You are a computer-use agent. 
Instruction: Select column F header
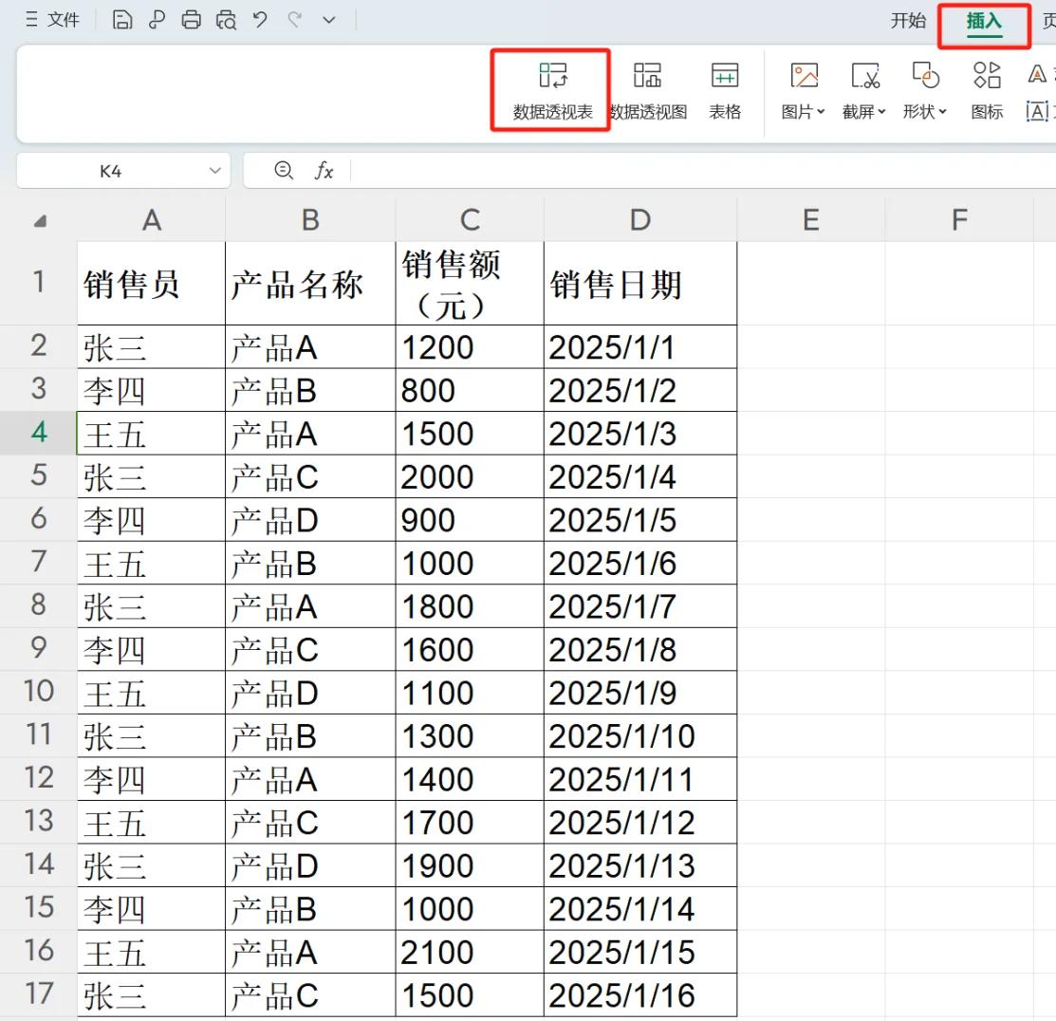click(959, 220)
